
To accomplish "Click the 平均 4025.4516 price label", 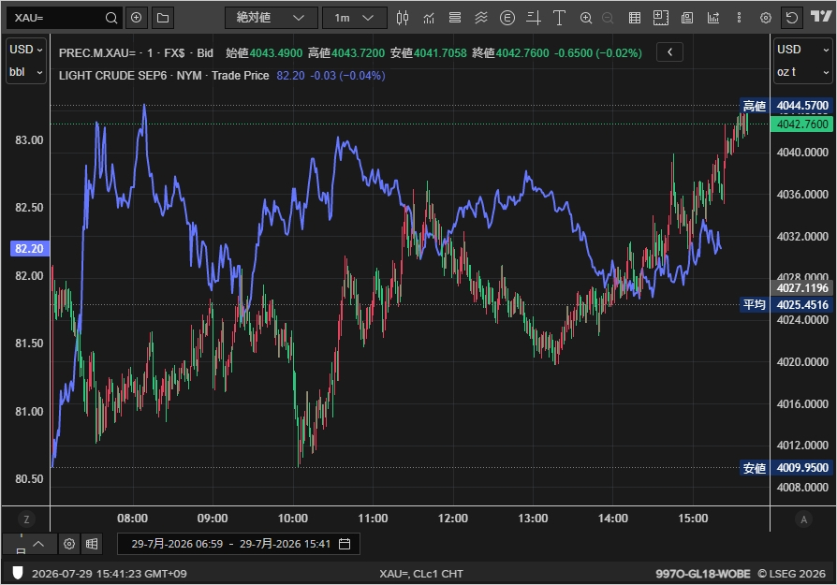I will pyautogui.click(x=786, y=305).
